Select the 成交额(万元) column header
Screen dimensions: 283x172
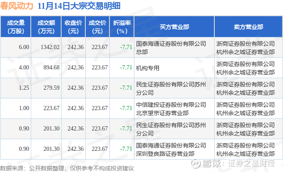[46, 27]
